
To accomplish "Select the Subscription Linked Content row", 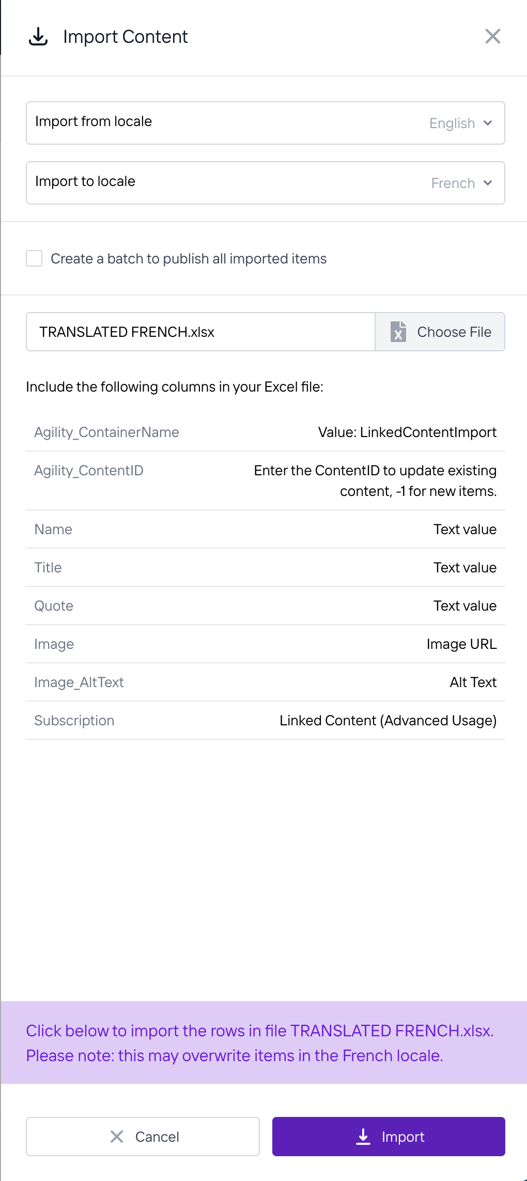I will point(266,721).
